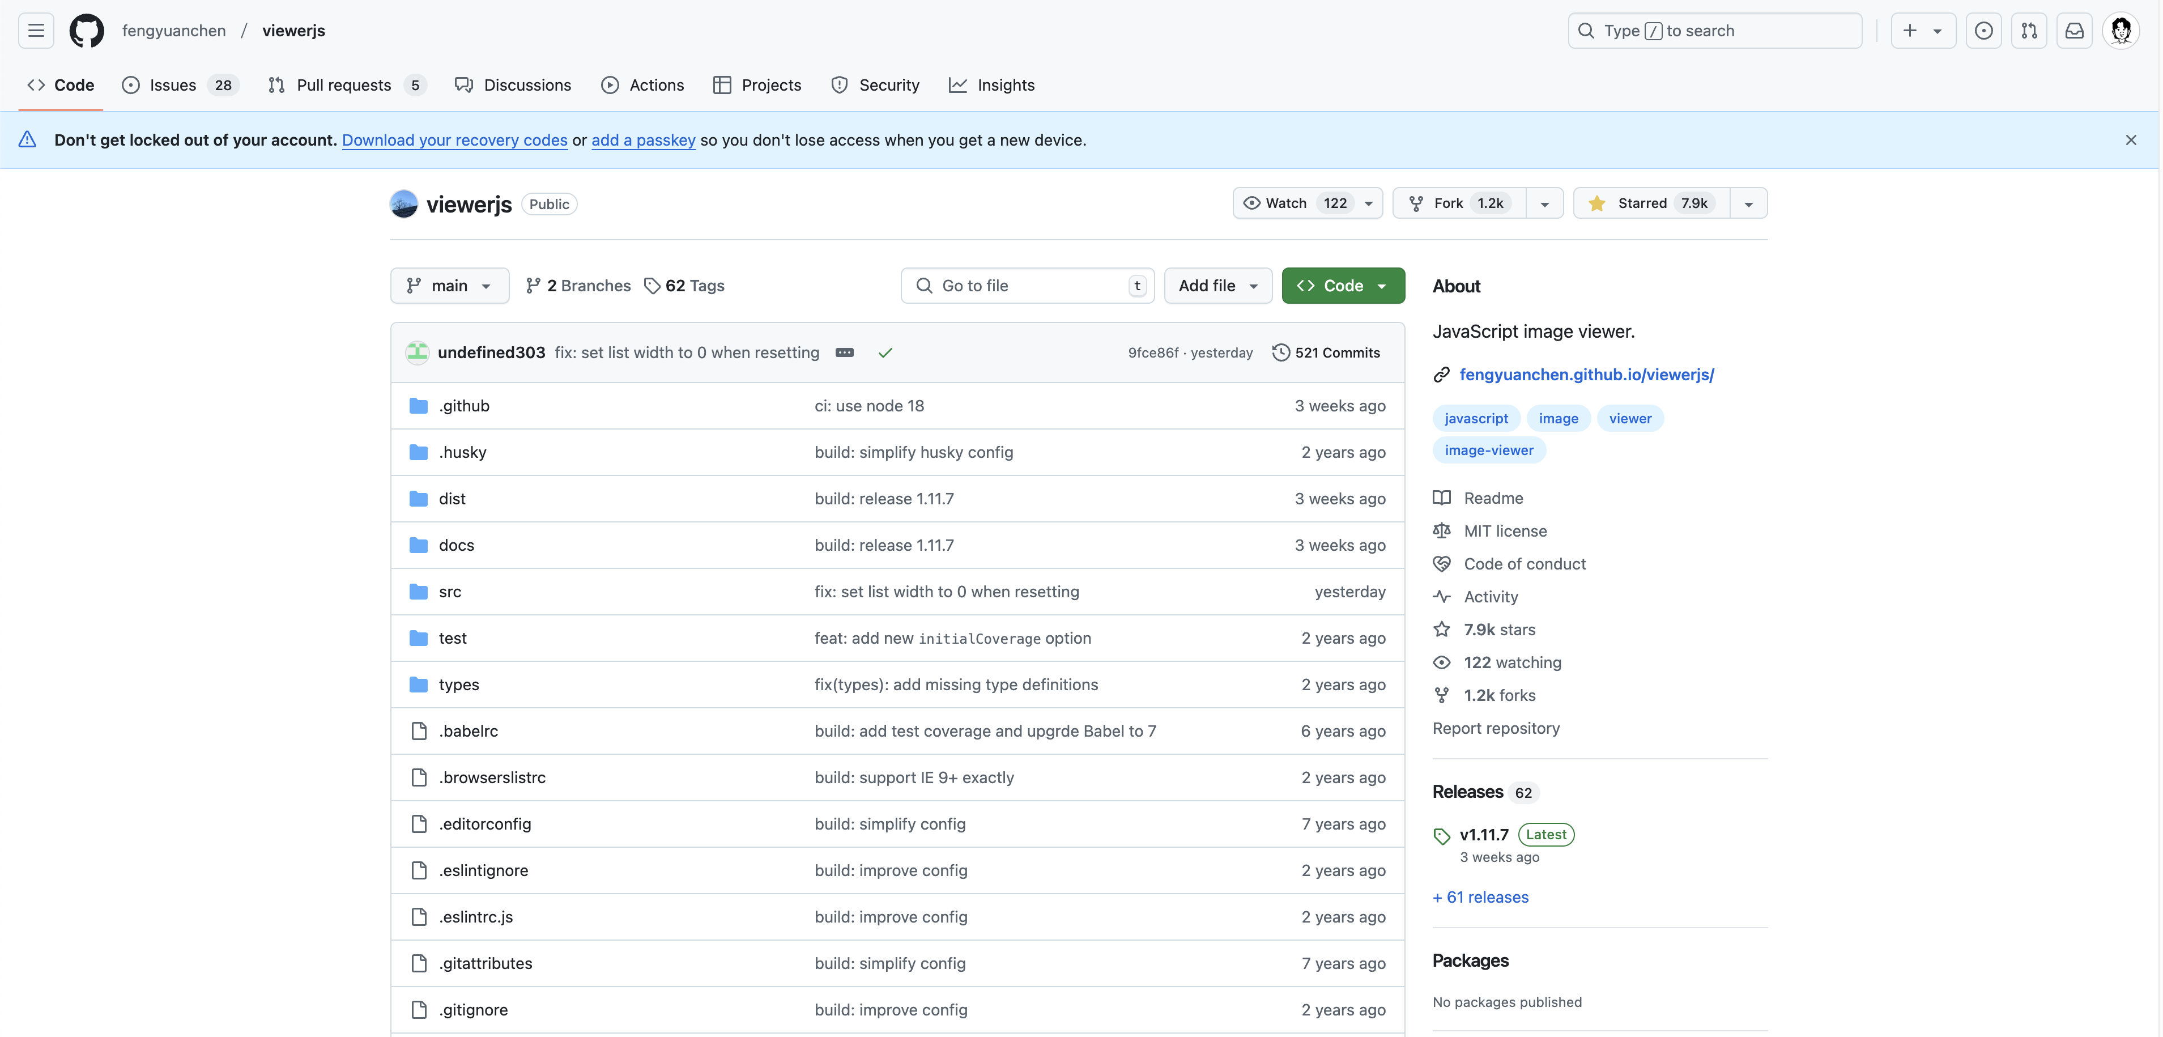Open the Releases heading link
The width and height of the screenshot is (2163, 1037).
(x=1467, y=792)
